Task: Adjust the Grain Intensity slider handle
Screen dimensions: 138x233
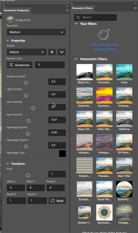Action: [x=29, y=121]
